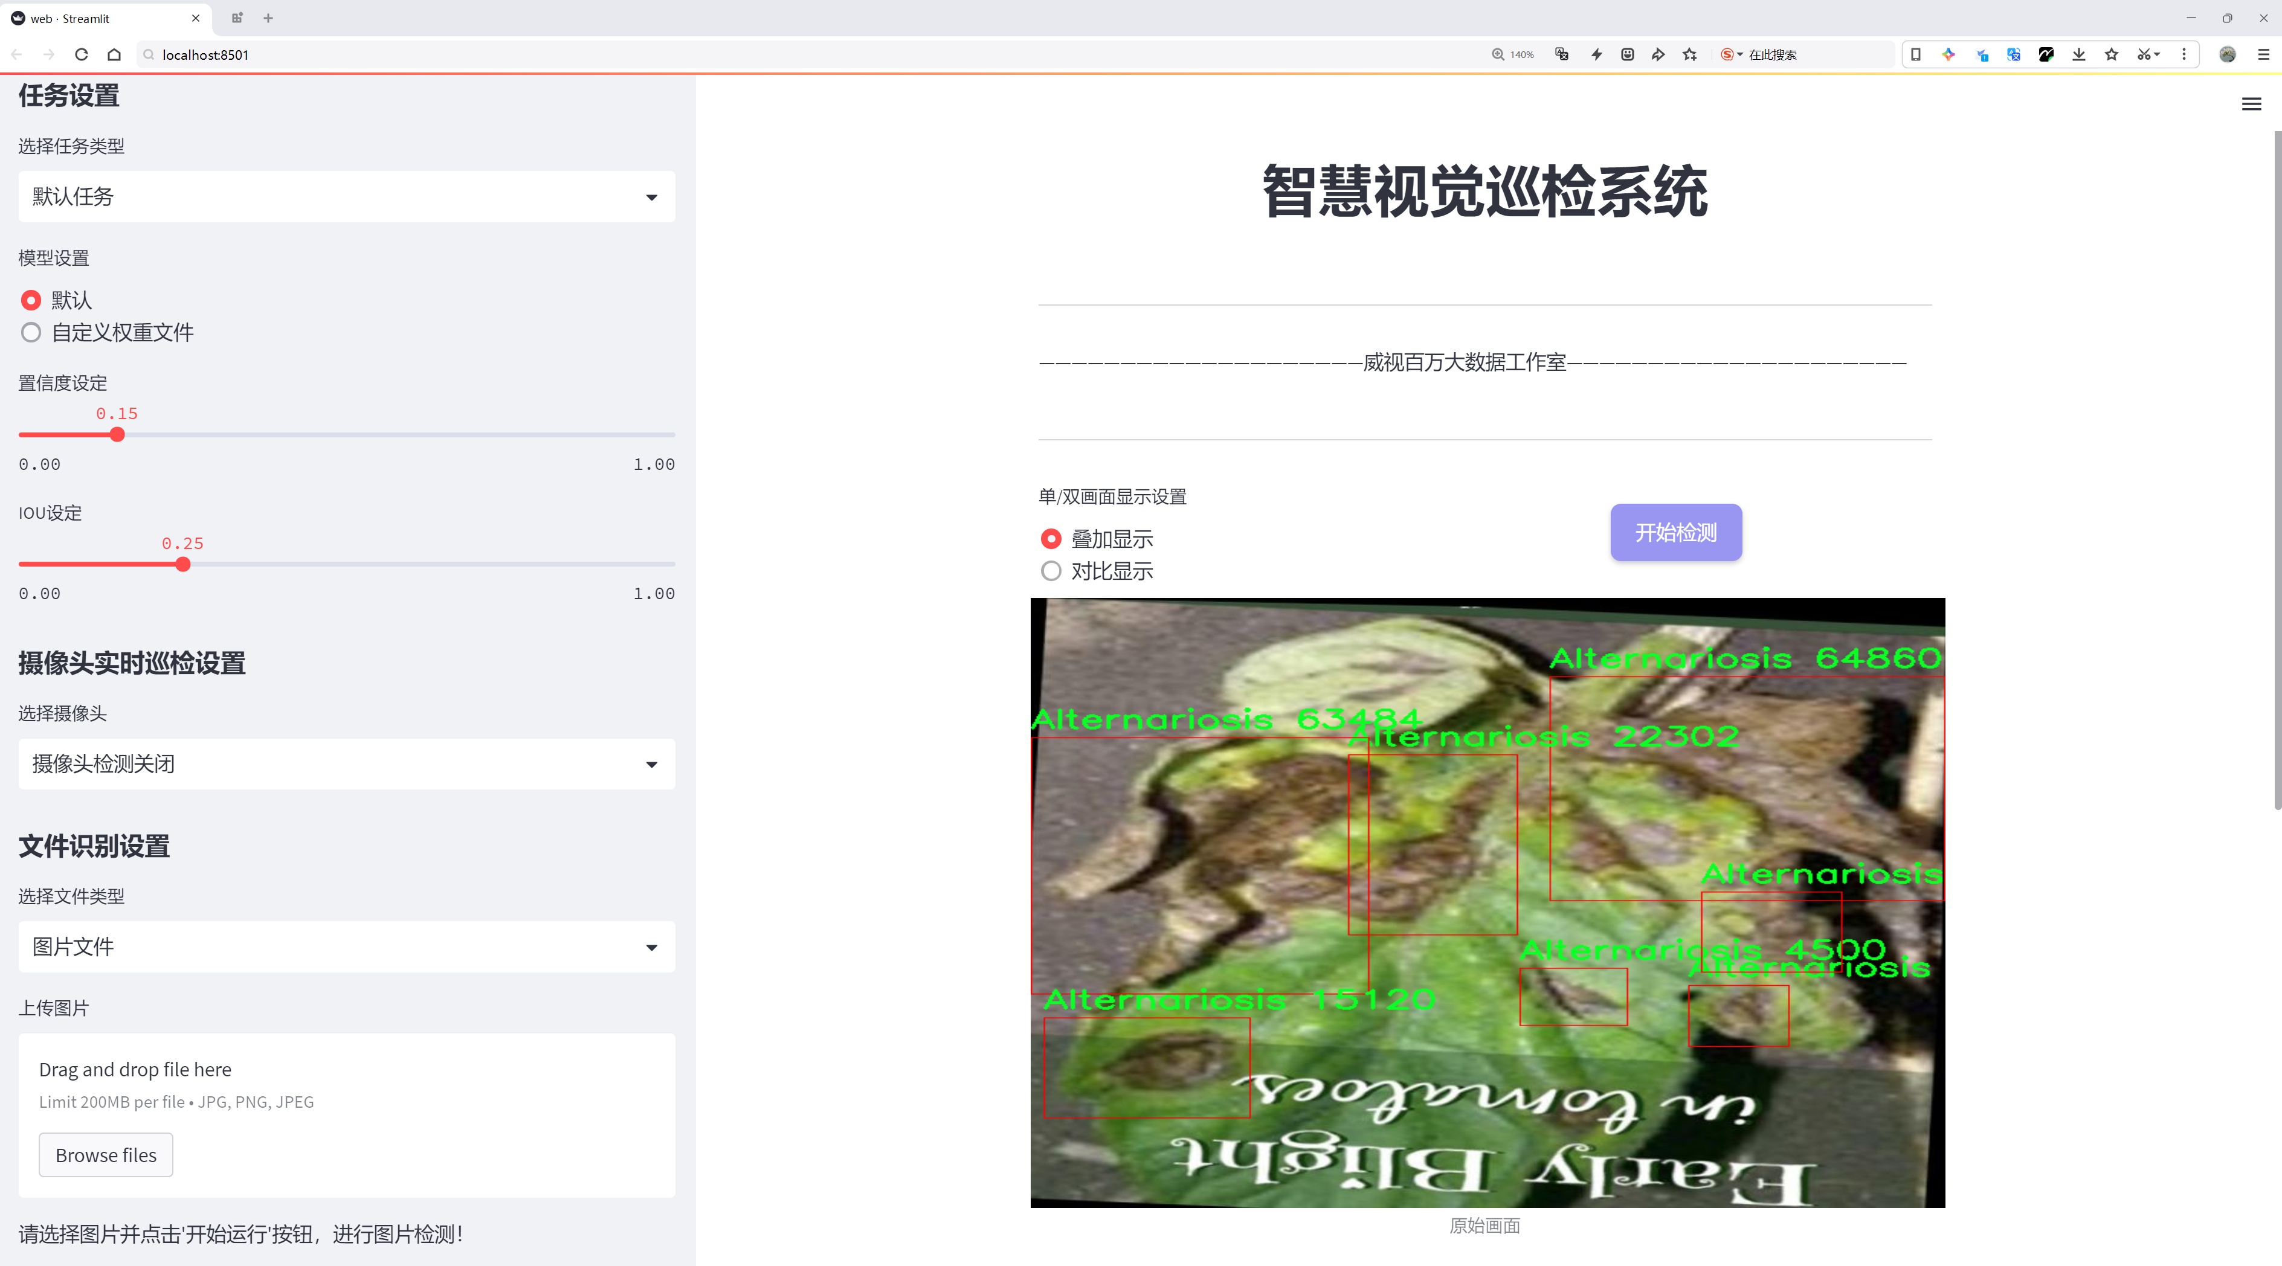Screen dimensions: 2282x1266
Task: Click the 威视百万大数据工作室 text
Action: [1465, 363]
